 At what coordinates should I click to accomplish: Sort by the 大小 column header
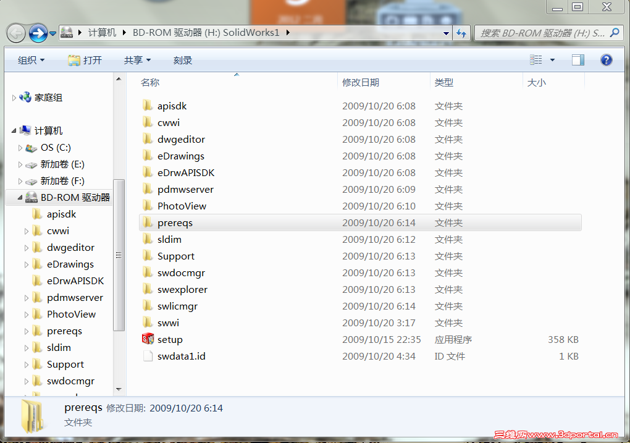536,82
